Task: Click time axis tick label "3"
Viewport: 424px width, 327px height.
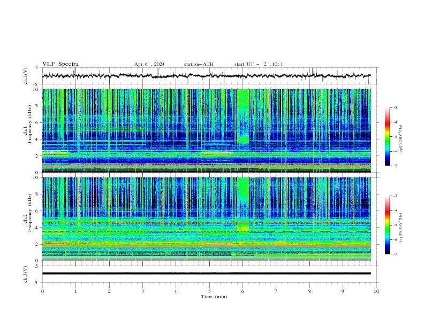Action: [142, 291]
